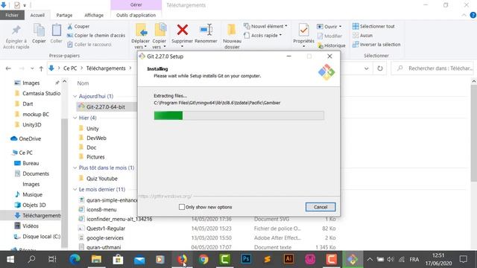Open Mail app from taskbar

click(139, 259)
